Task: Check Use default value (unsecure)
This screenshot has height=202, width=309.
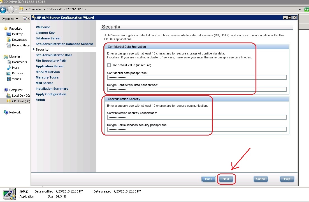Action: [x=109, y=65]
